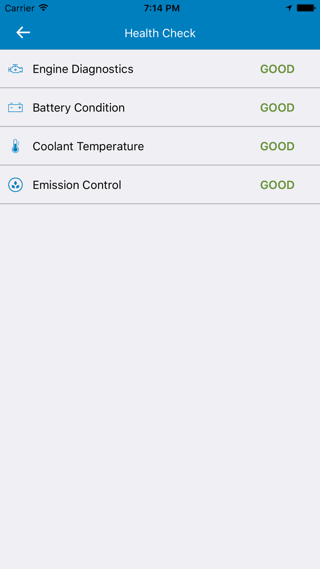Tap the GOOD status for Battery Condition
Viewport: 320px width, 569px height.
277,108
